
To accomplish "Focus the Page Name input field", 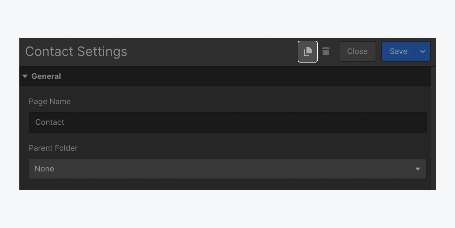I will coord(228,122).
